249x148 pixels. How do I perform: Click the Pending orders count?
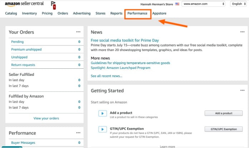click(x=79, y=42)
